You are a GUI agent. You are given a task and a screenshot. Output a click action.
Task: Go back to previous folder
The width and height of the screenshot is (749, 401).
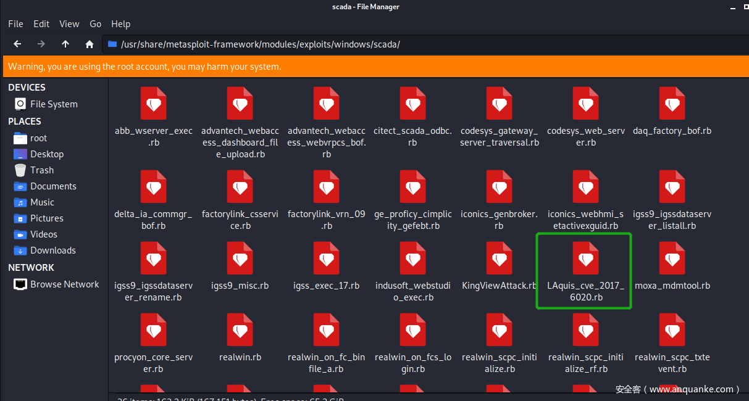[17, 44]
